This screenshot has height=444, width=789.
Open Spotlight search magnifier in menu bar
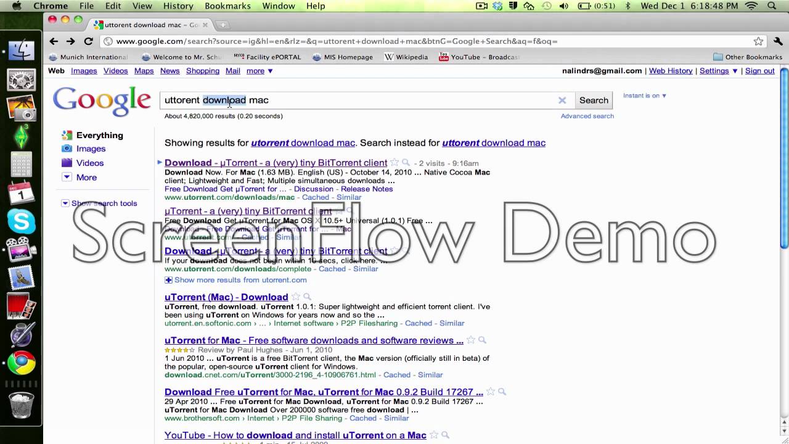(x=772, y=6)
